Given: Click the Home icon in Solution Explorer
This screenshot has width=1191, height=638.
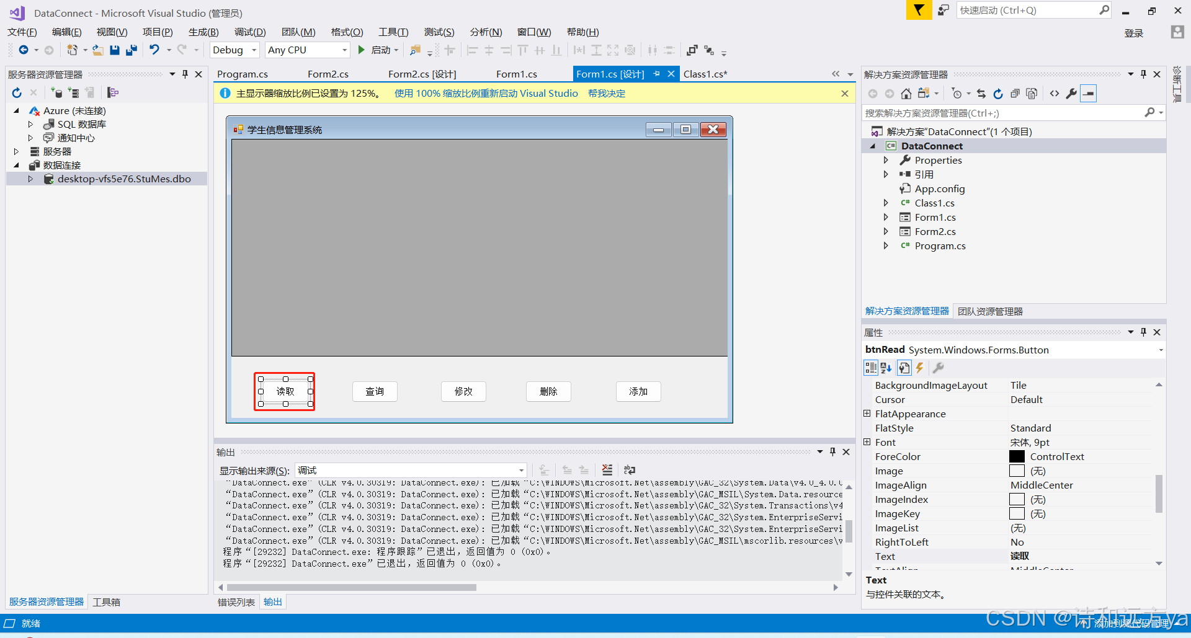Looking at the screenshot, I should [906, 94].
